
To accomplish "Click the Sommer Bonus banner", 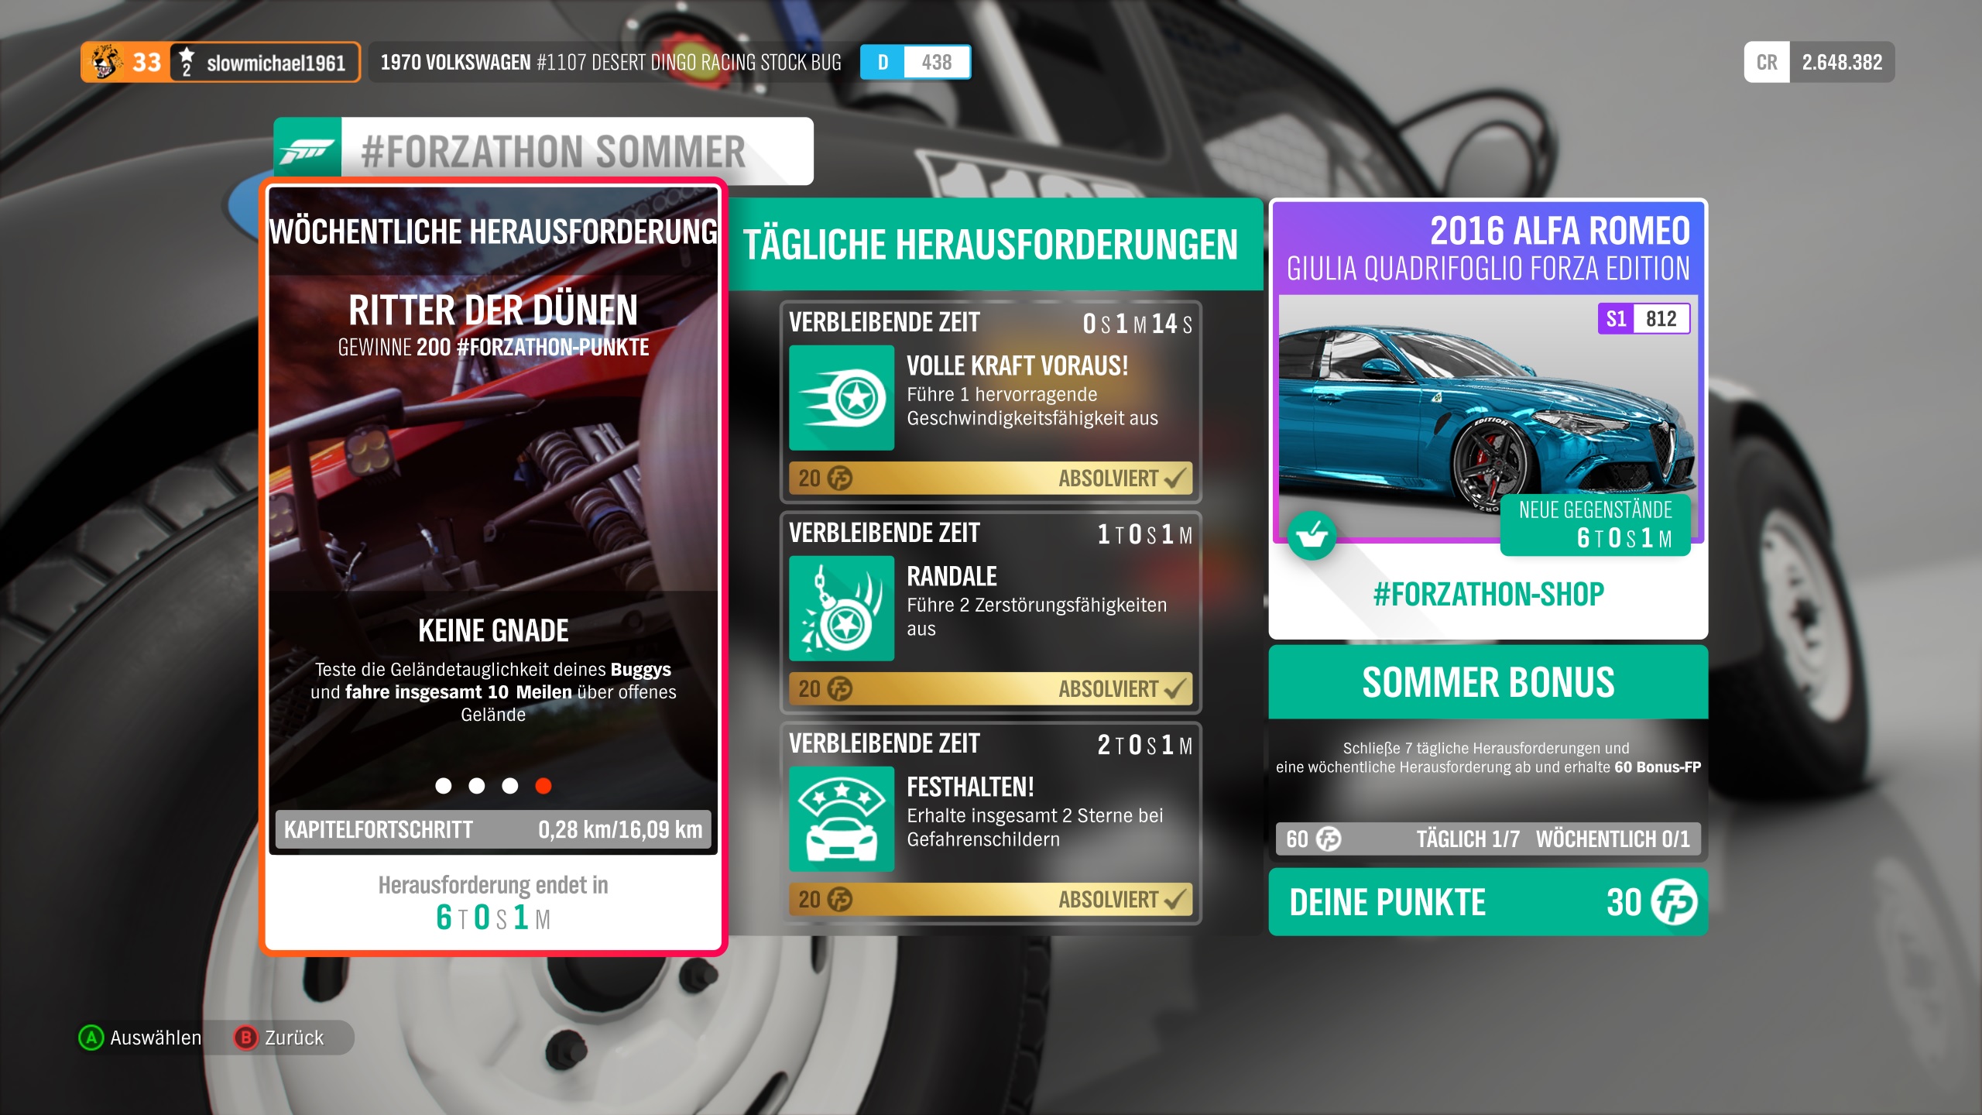I will tap(1488, 683).
